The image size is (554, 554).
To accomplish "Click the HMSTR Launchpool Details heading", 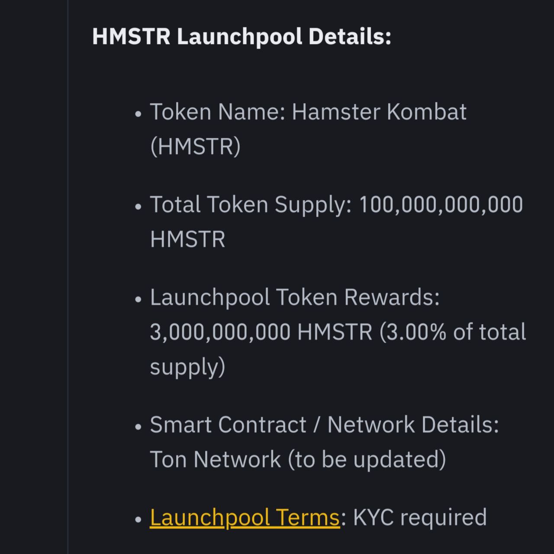I will (x=242, y=36).
